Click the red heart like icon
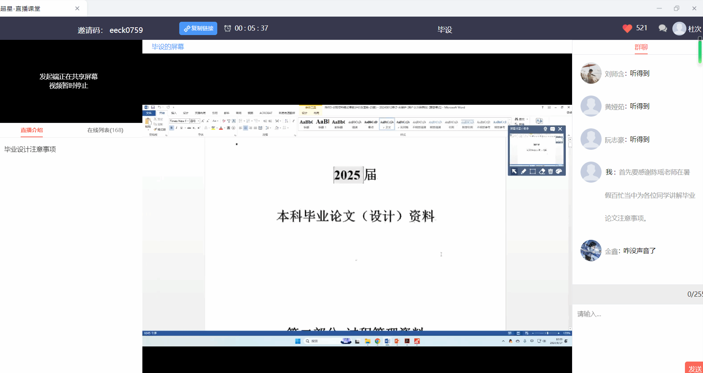The width and height of the screenshot is (703, 373). (x=627, y=28)
